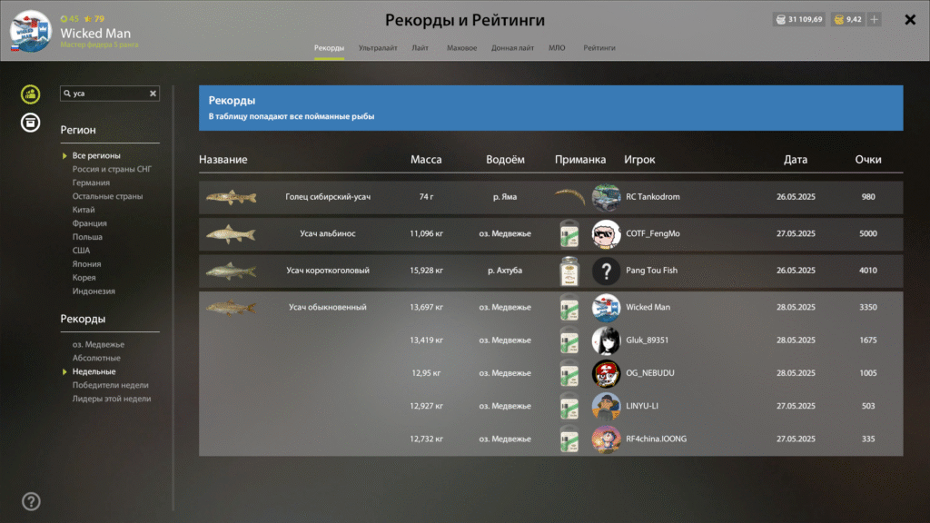Click the gold coins balance 9,42
Screen dimensions: 930x523
(847, 20)
